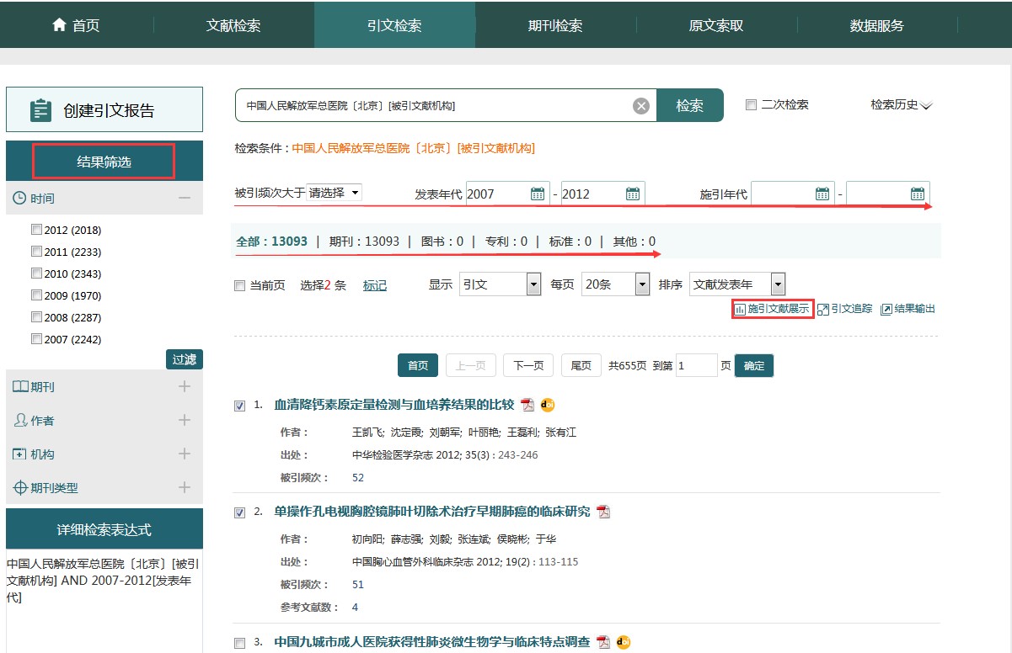
Task: Expand the 期刊 filter section
Action: click(185, 387)
